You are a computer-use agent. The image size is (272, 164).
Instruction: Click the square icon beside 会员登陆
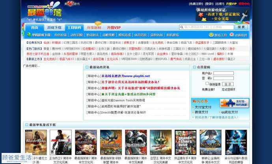194,67
